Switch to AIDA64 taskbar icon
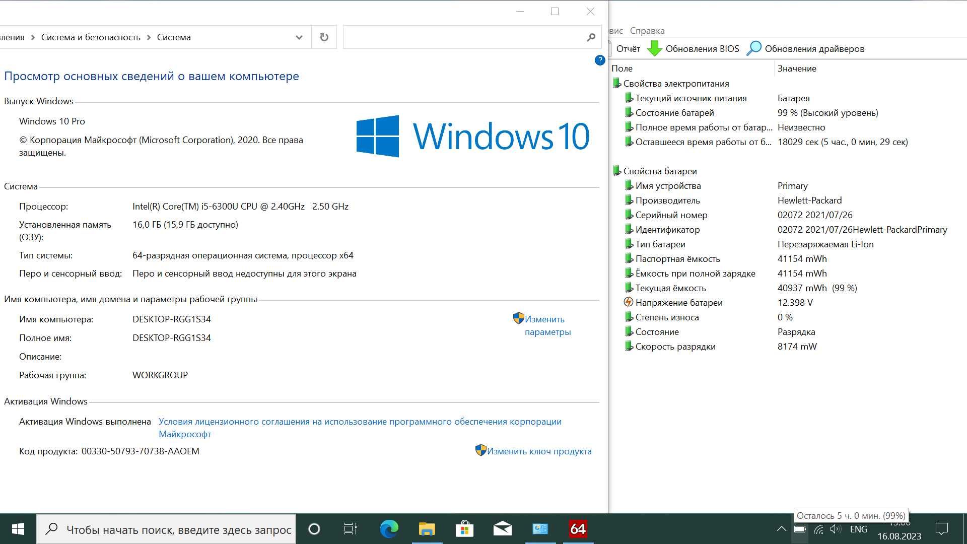Viewport: 967px width, 544px height. tap(578, 529)
